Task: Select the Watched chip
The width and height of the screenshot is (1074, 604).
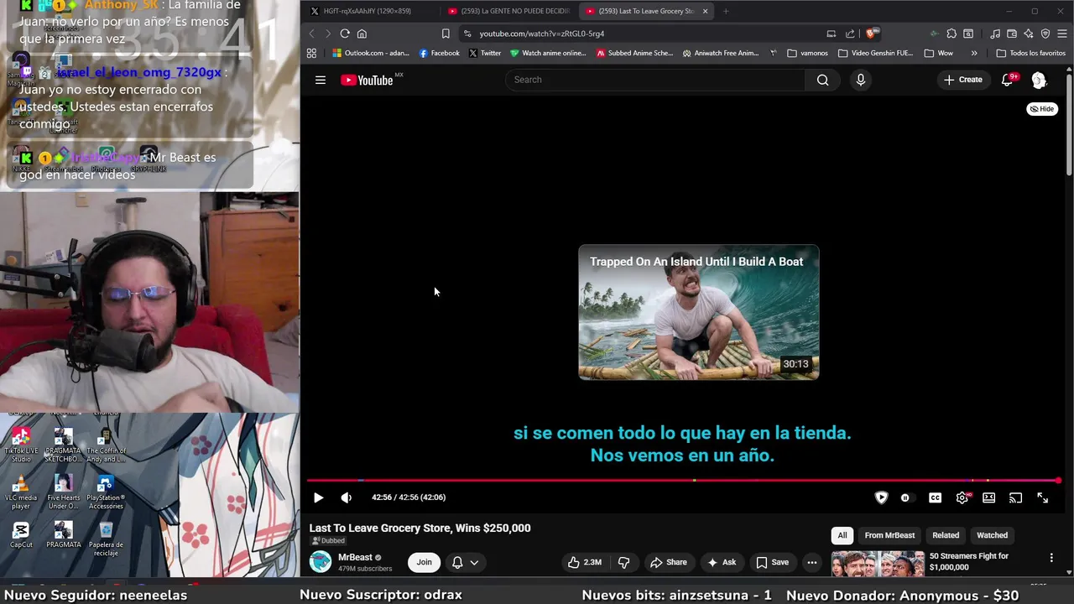Action: (992, 535)
